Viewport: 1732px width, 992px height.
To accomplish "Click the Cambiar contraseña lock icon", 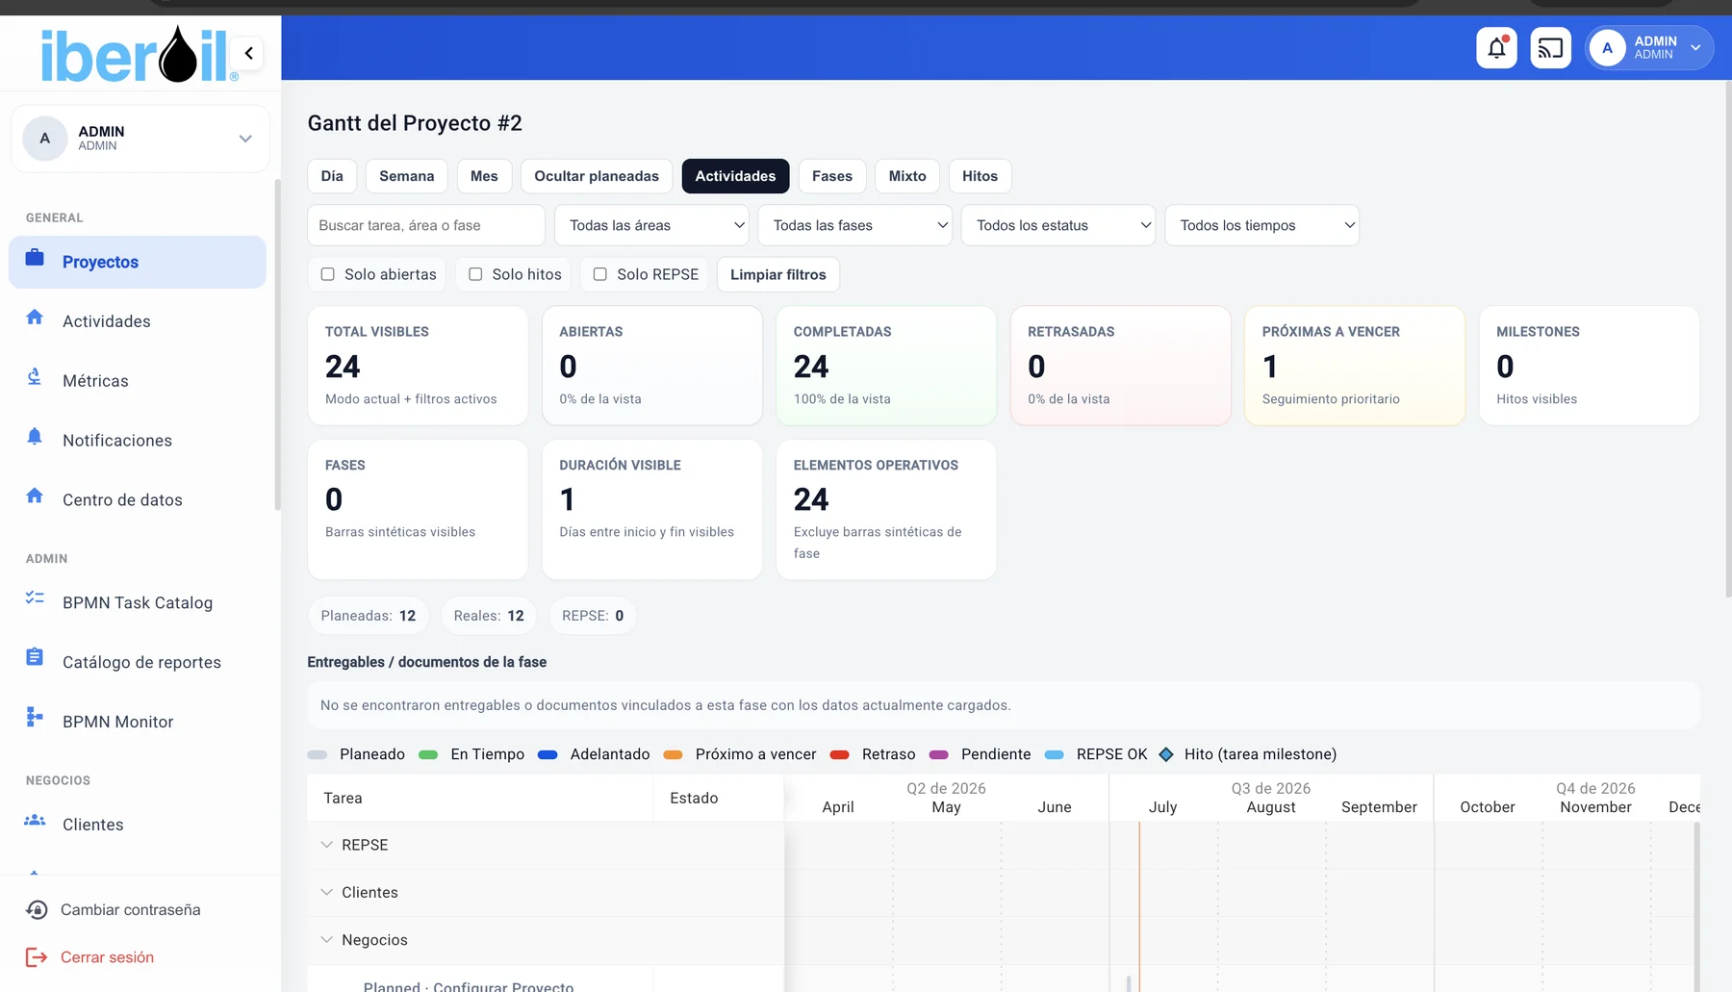I will 37,910.
